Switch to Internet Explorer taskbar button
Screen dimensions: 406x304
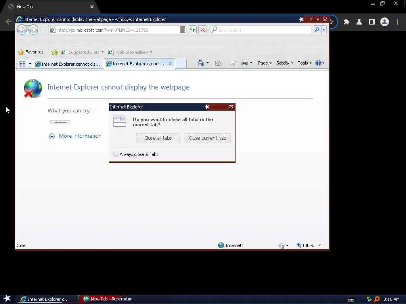[47, 299]
